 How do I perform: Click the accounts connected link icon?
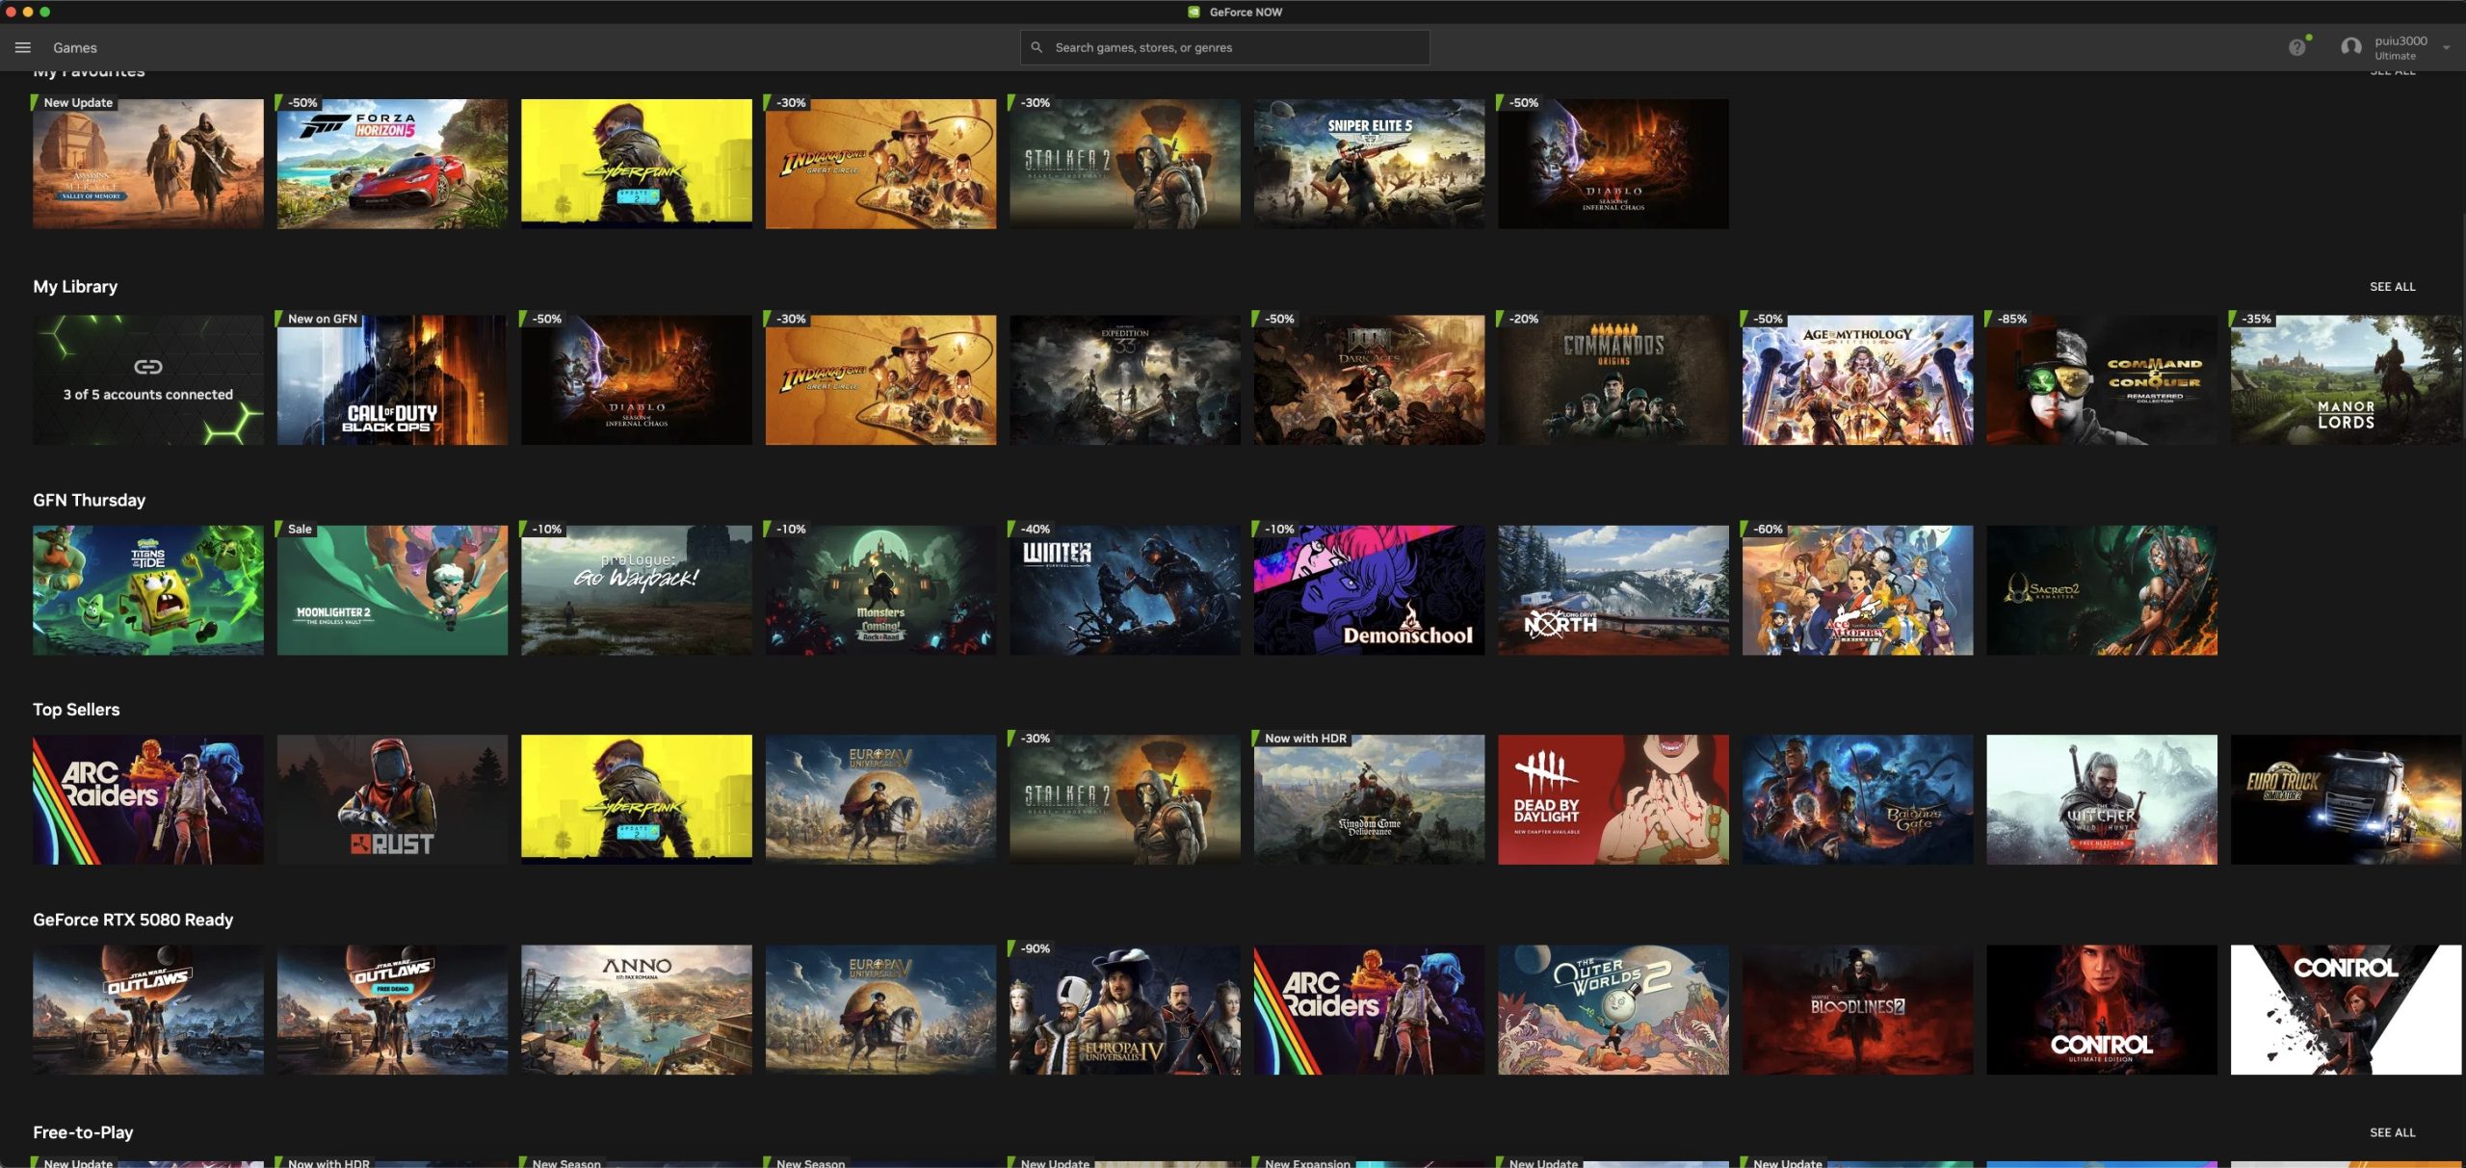coord(147,367)
